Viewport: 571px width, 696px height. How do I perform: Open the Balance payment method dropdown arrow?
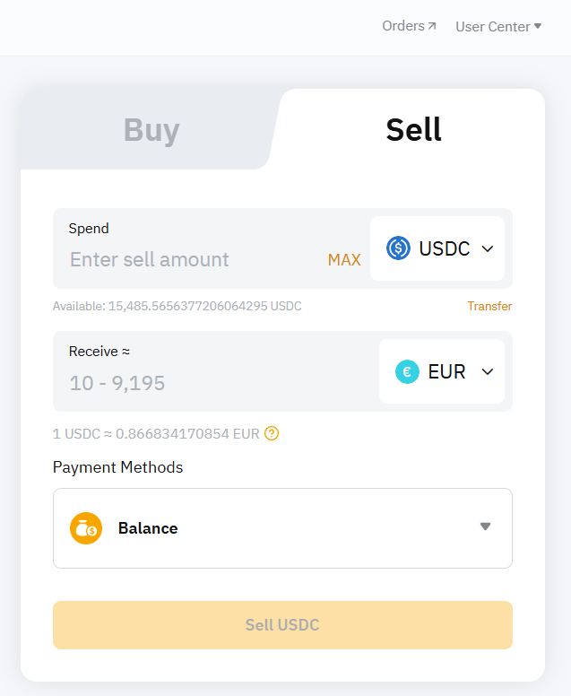tap(485, 526)
